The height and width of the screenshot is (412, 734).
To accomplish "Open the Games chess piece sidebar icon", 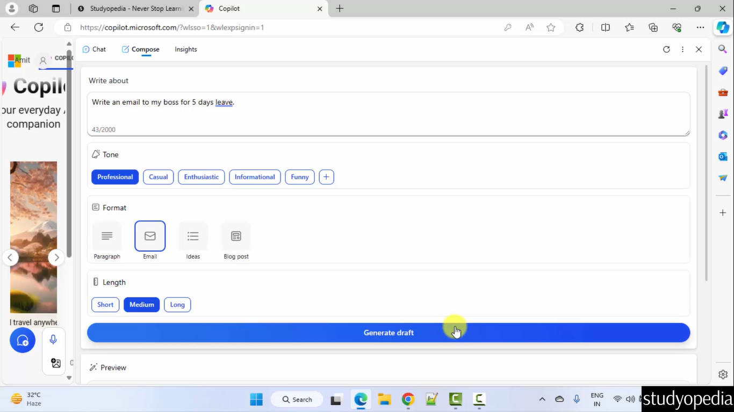I will 723,114.
